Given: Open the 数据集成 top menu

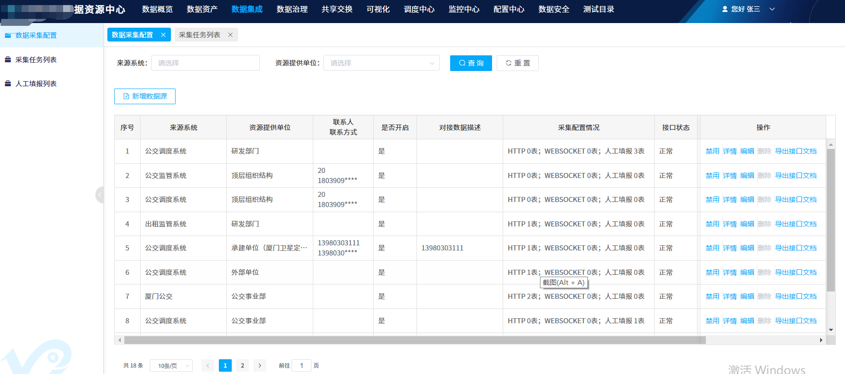Looking at the screenshot, I should click(x=247, y=9).
